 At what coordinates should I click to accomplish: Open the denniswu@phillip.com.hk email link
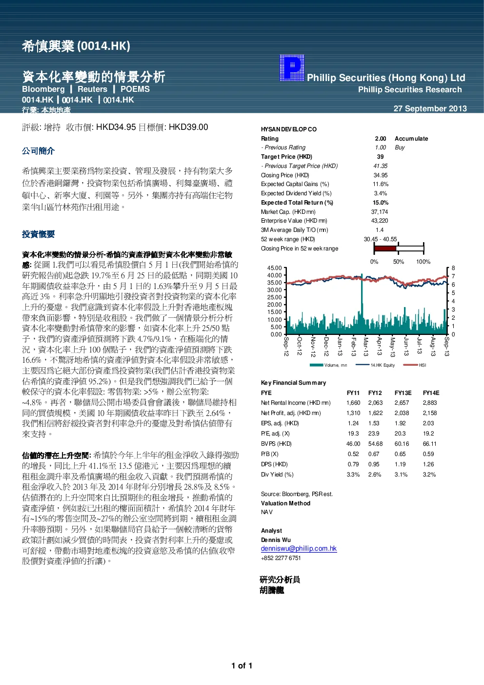click(299, 549)
